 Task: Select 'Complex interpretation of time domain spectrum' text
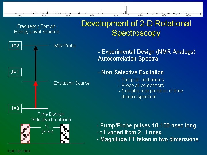(151, 94)
